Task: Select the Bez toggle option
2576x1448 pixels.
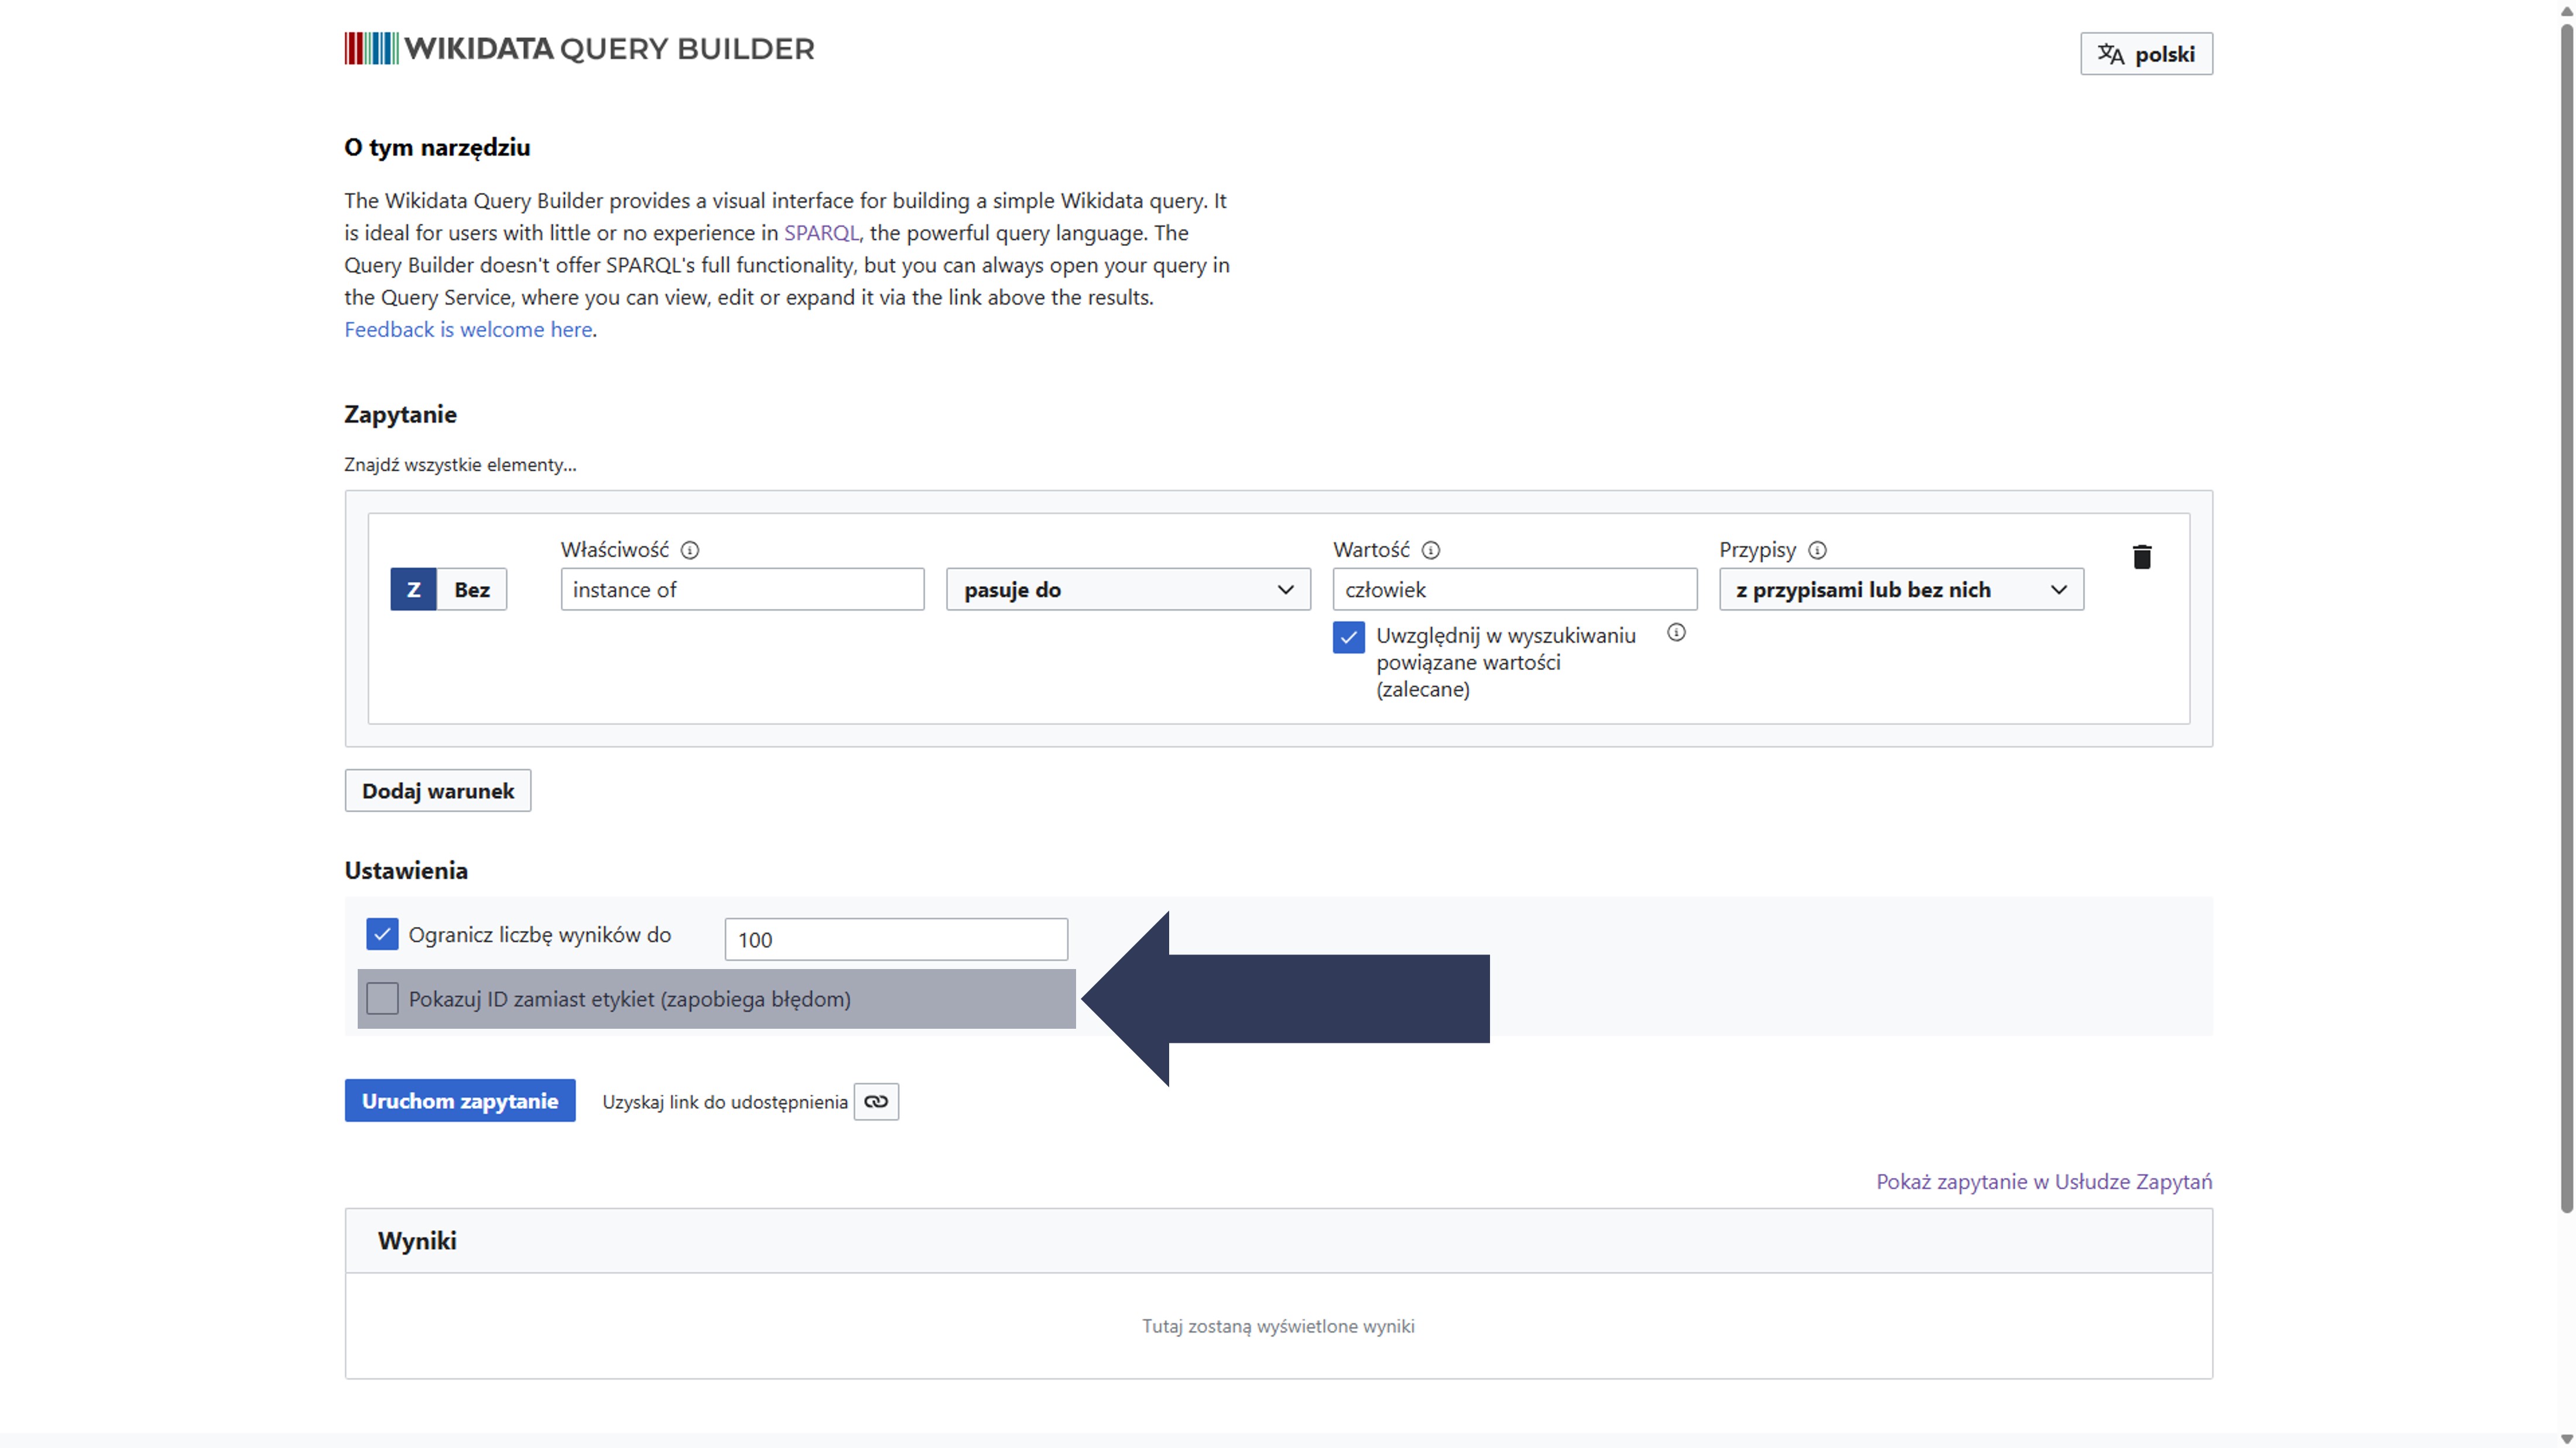Action: click(x=472, y=590)
